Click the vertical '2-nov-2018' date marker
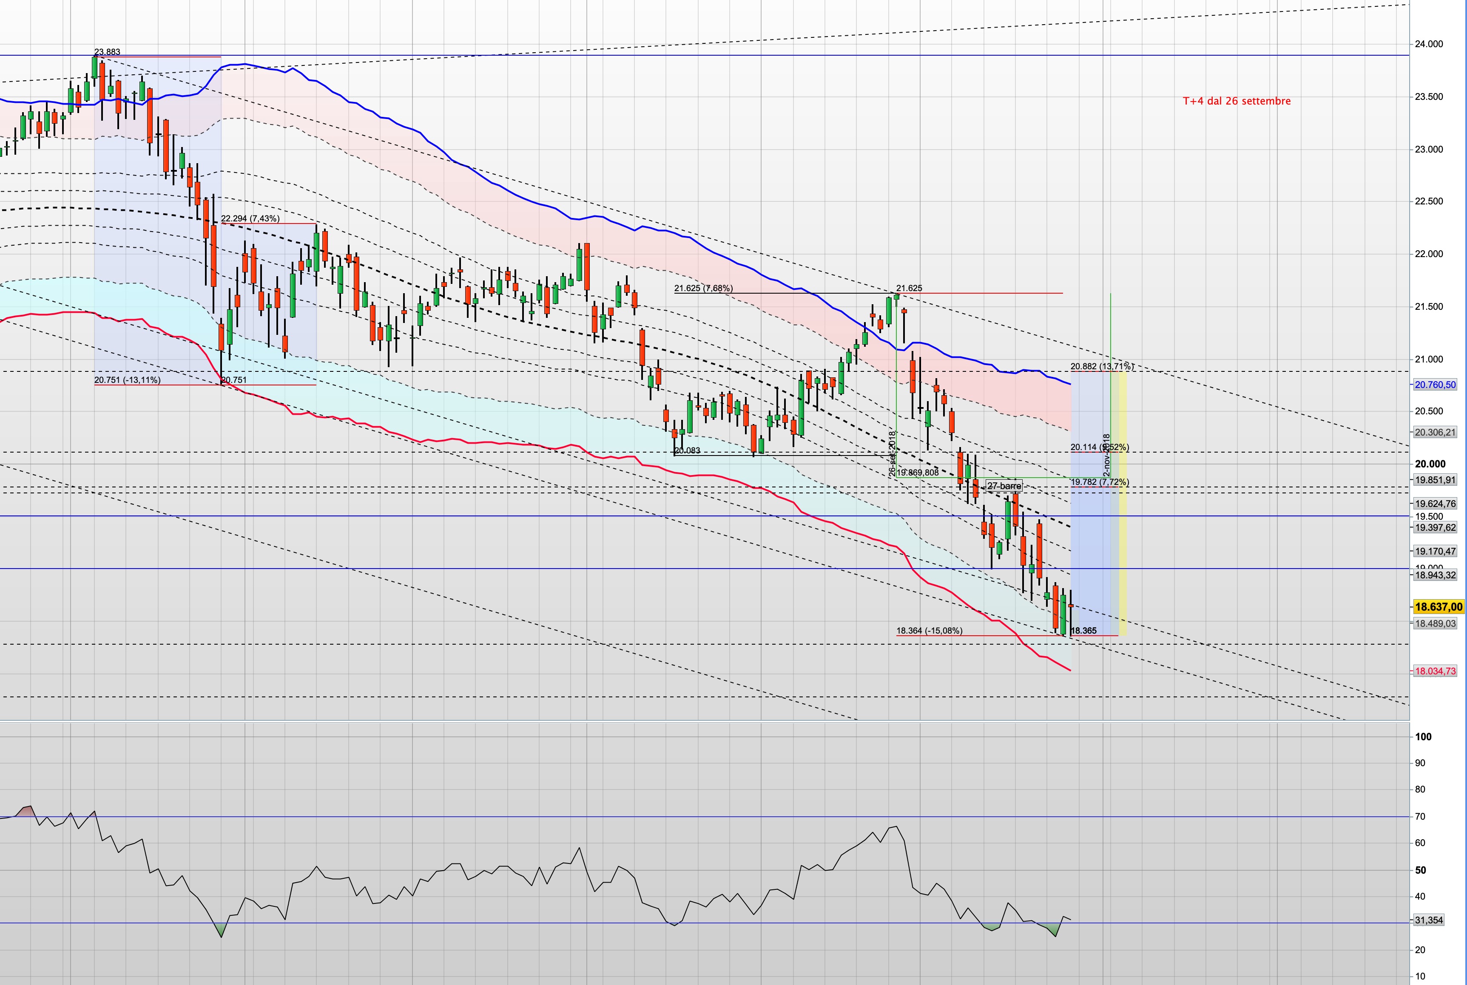The image size is (1467, 985). coord(1107,455)
